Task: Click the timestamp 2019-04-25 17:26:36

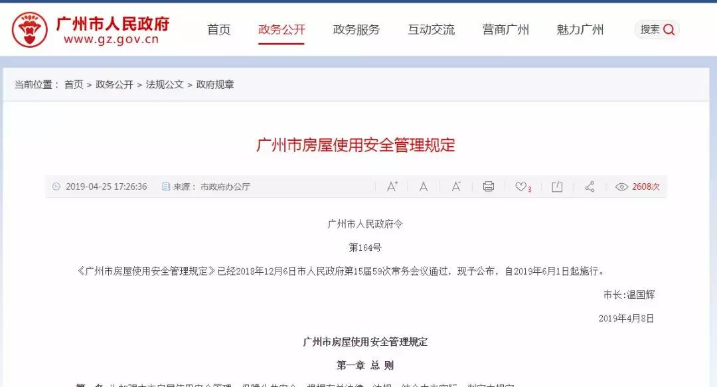Action: tap(106, 187)
